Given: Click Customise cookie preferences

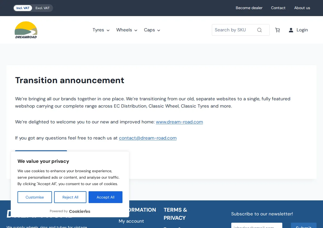Looking at the screenshot, I should [x=35, y=197].
